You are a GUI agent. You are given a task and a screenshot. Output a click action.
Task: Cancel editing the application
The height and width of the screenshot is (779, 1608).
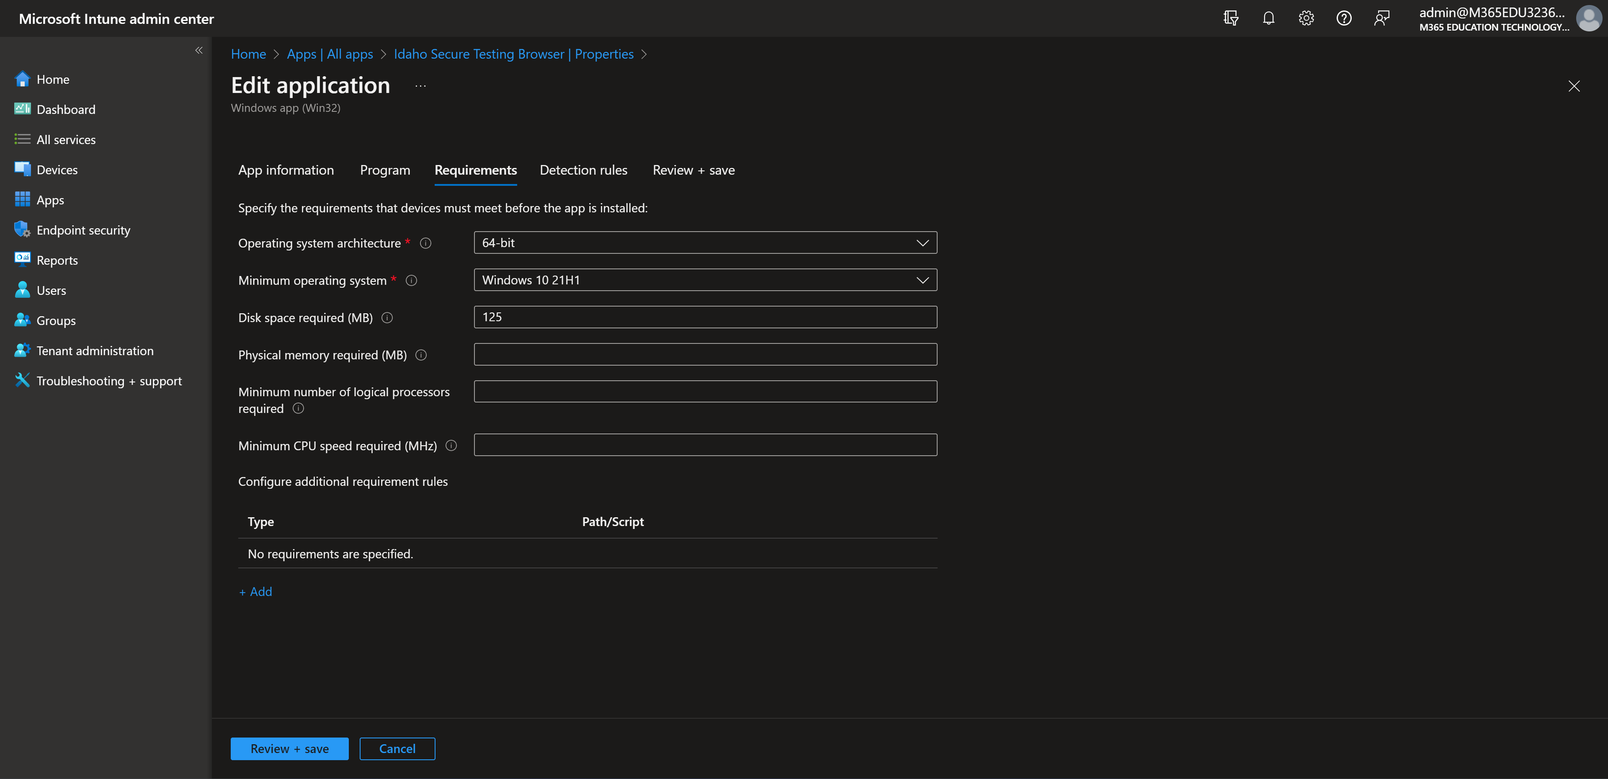tap(397, 748)
